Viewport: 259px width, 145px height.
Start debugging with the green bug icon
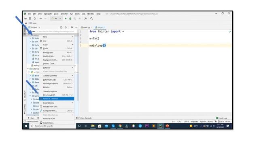(70, 19)
